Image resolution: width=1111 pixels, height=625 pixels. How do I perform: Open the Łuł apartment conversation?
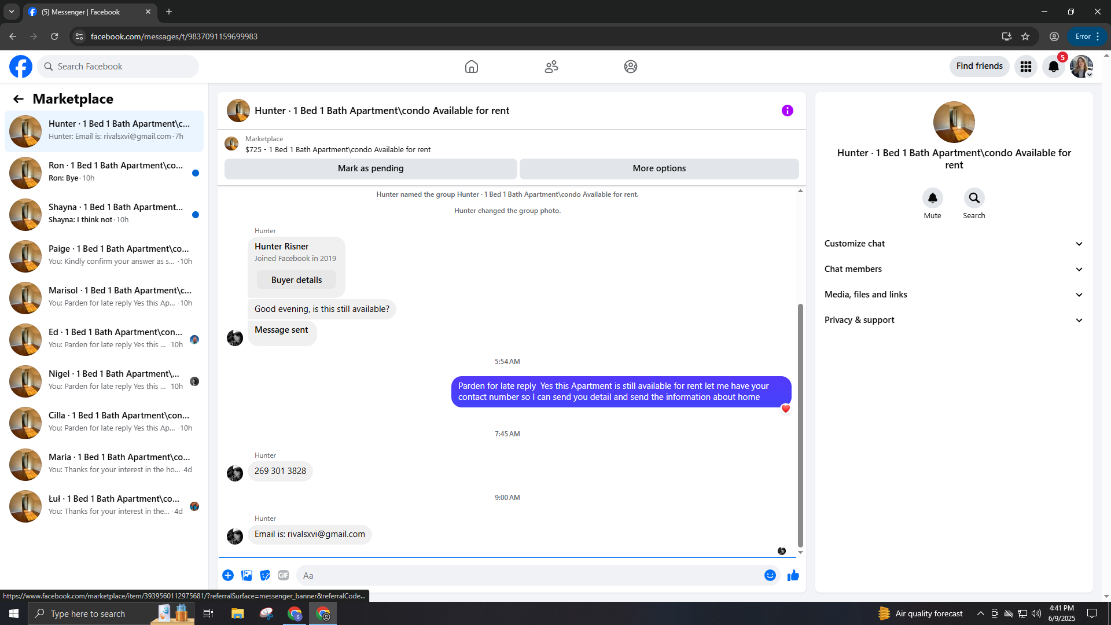104,506
